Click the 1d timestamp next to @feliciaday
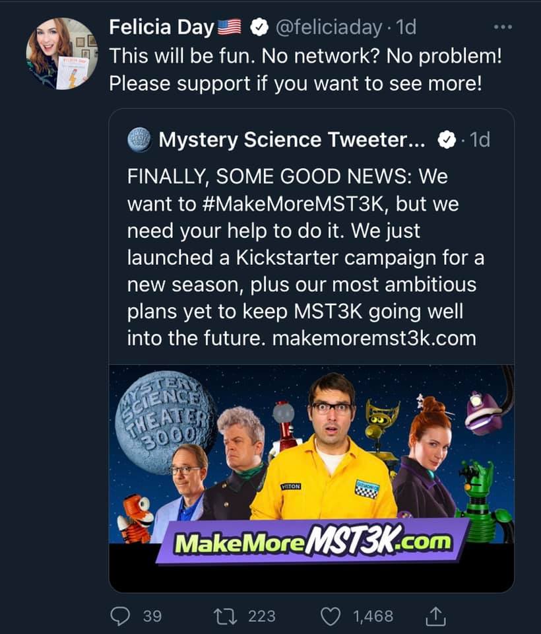 (x=408, y=28)
